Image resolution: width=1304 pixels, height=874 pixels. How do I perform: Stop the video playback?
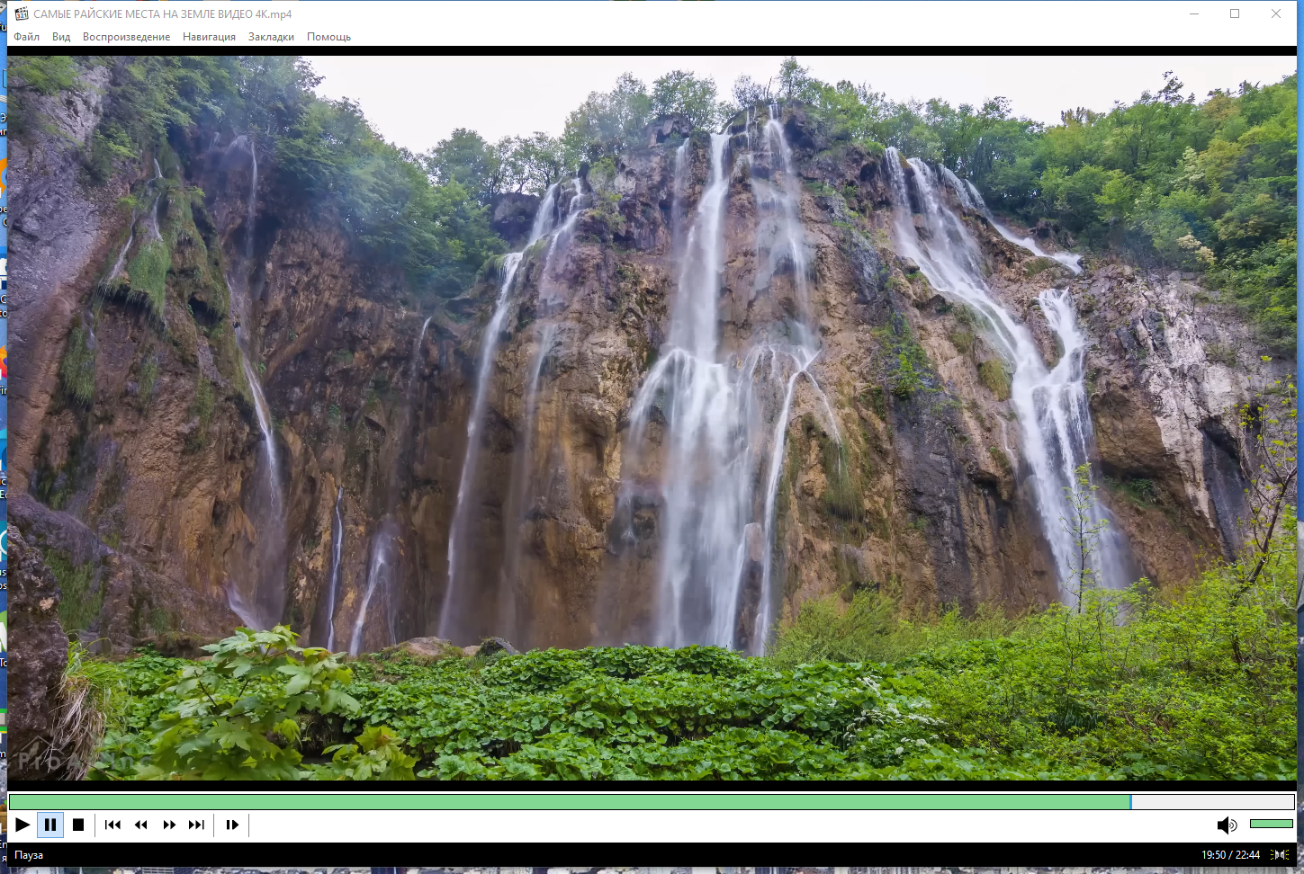78,825
